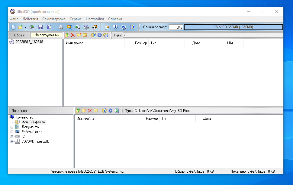The width and height of the screenshot is (293, 185).
Task: Sort image list by Размер column
Action: point(137,43)
